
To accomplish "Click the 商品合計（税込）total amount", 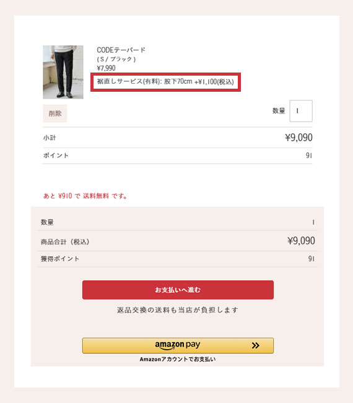I will point(301,241).
